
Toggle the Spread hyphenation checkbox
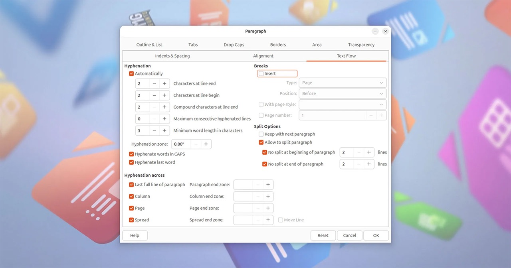[131, 220]
